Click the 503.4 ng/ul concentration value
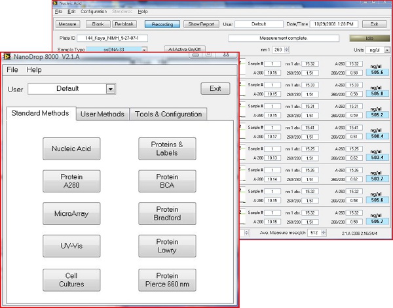 377,158
